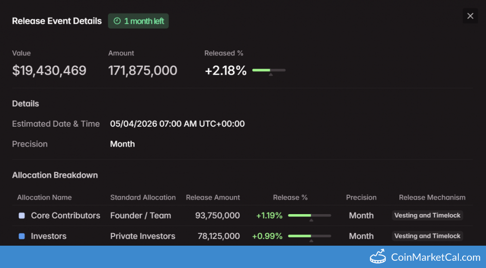This screenshot has width=486, height=268.
Task: Click the total Released % progress bar
Action: tap(269, 70)
